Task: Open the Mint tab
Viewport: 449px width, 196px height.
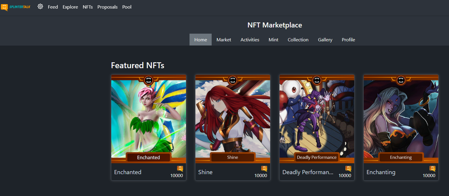Action: [x=273, y=40]
